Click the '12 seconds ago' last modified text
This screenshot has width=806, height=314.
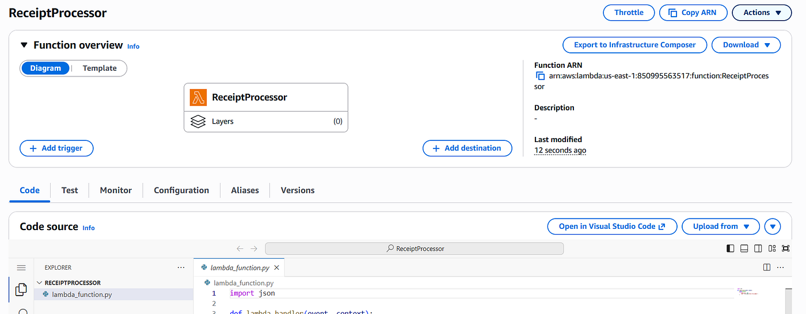click(560, 150)
